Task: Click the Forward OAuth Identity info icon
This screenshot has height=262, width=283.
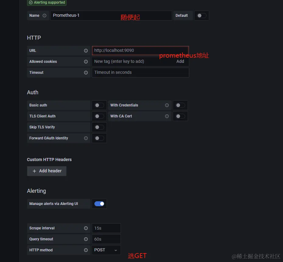Action: tap(86, 138)
